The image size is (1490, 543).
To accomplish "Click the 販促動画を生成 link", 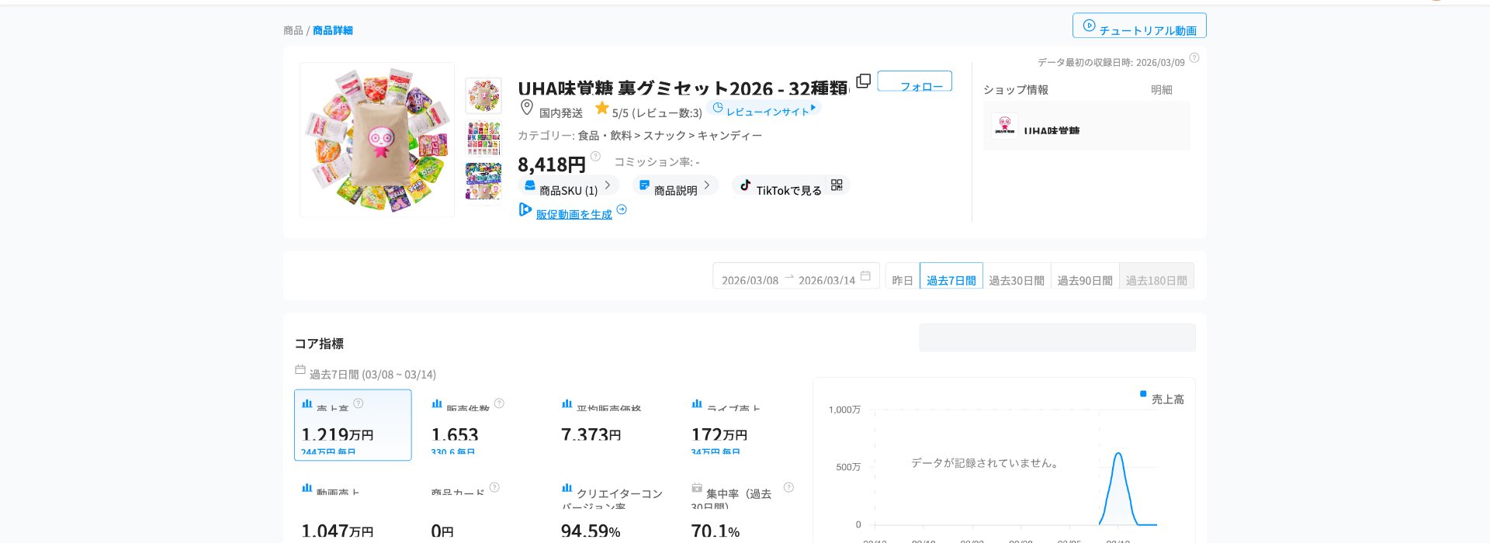I will coord(574,214).
